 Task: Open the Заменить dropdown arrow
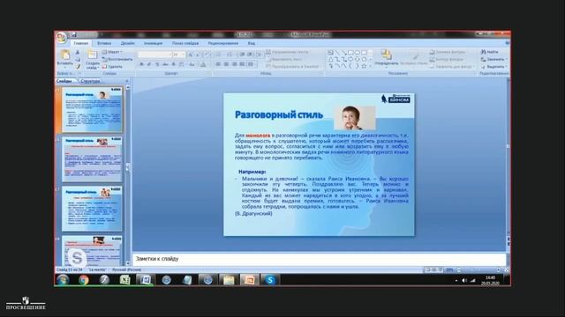click(x=507, y=59)
